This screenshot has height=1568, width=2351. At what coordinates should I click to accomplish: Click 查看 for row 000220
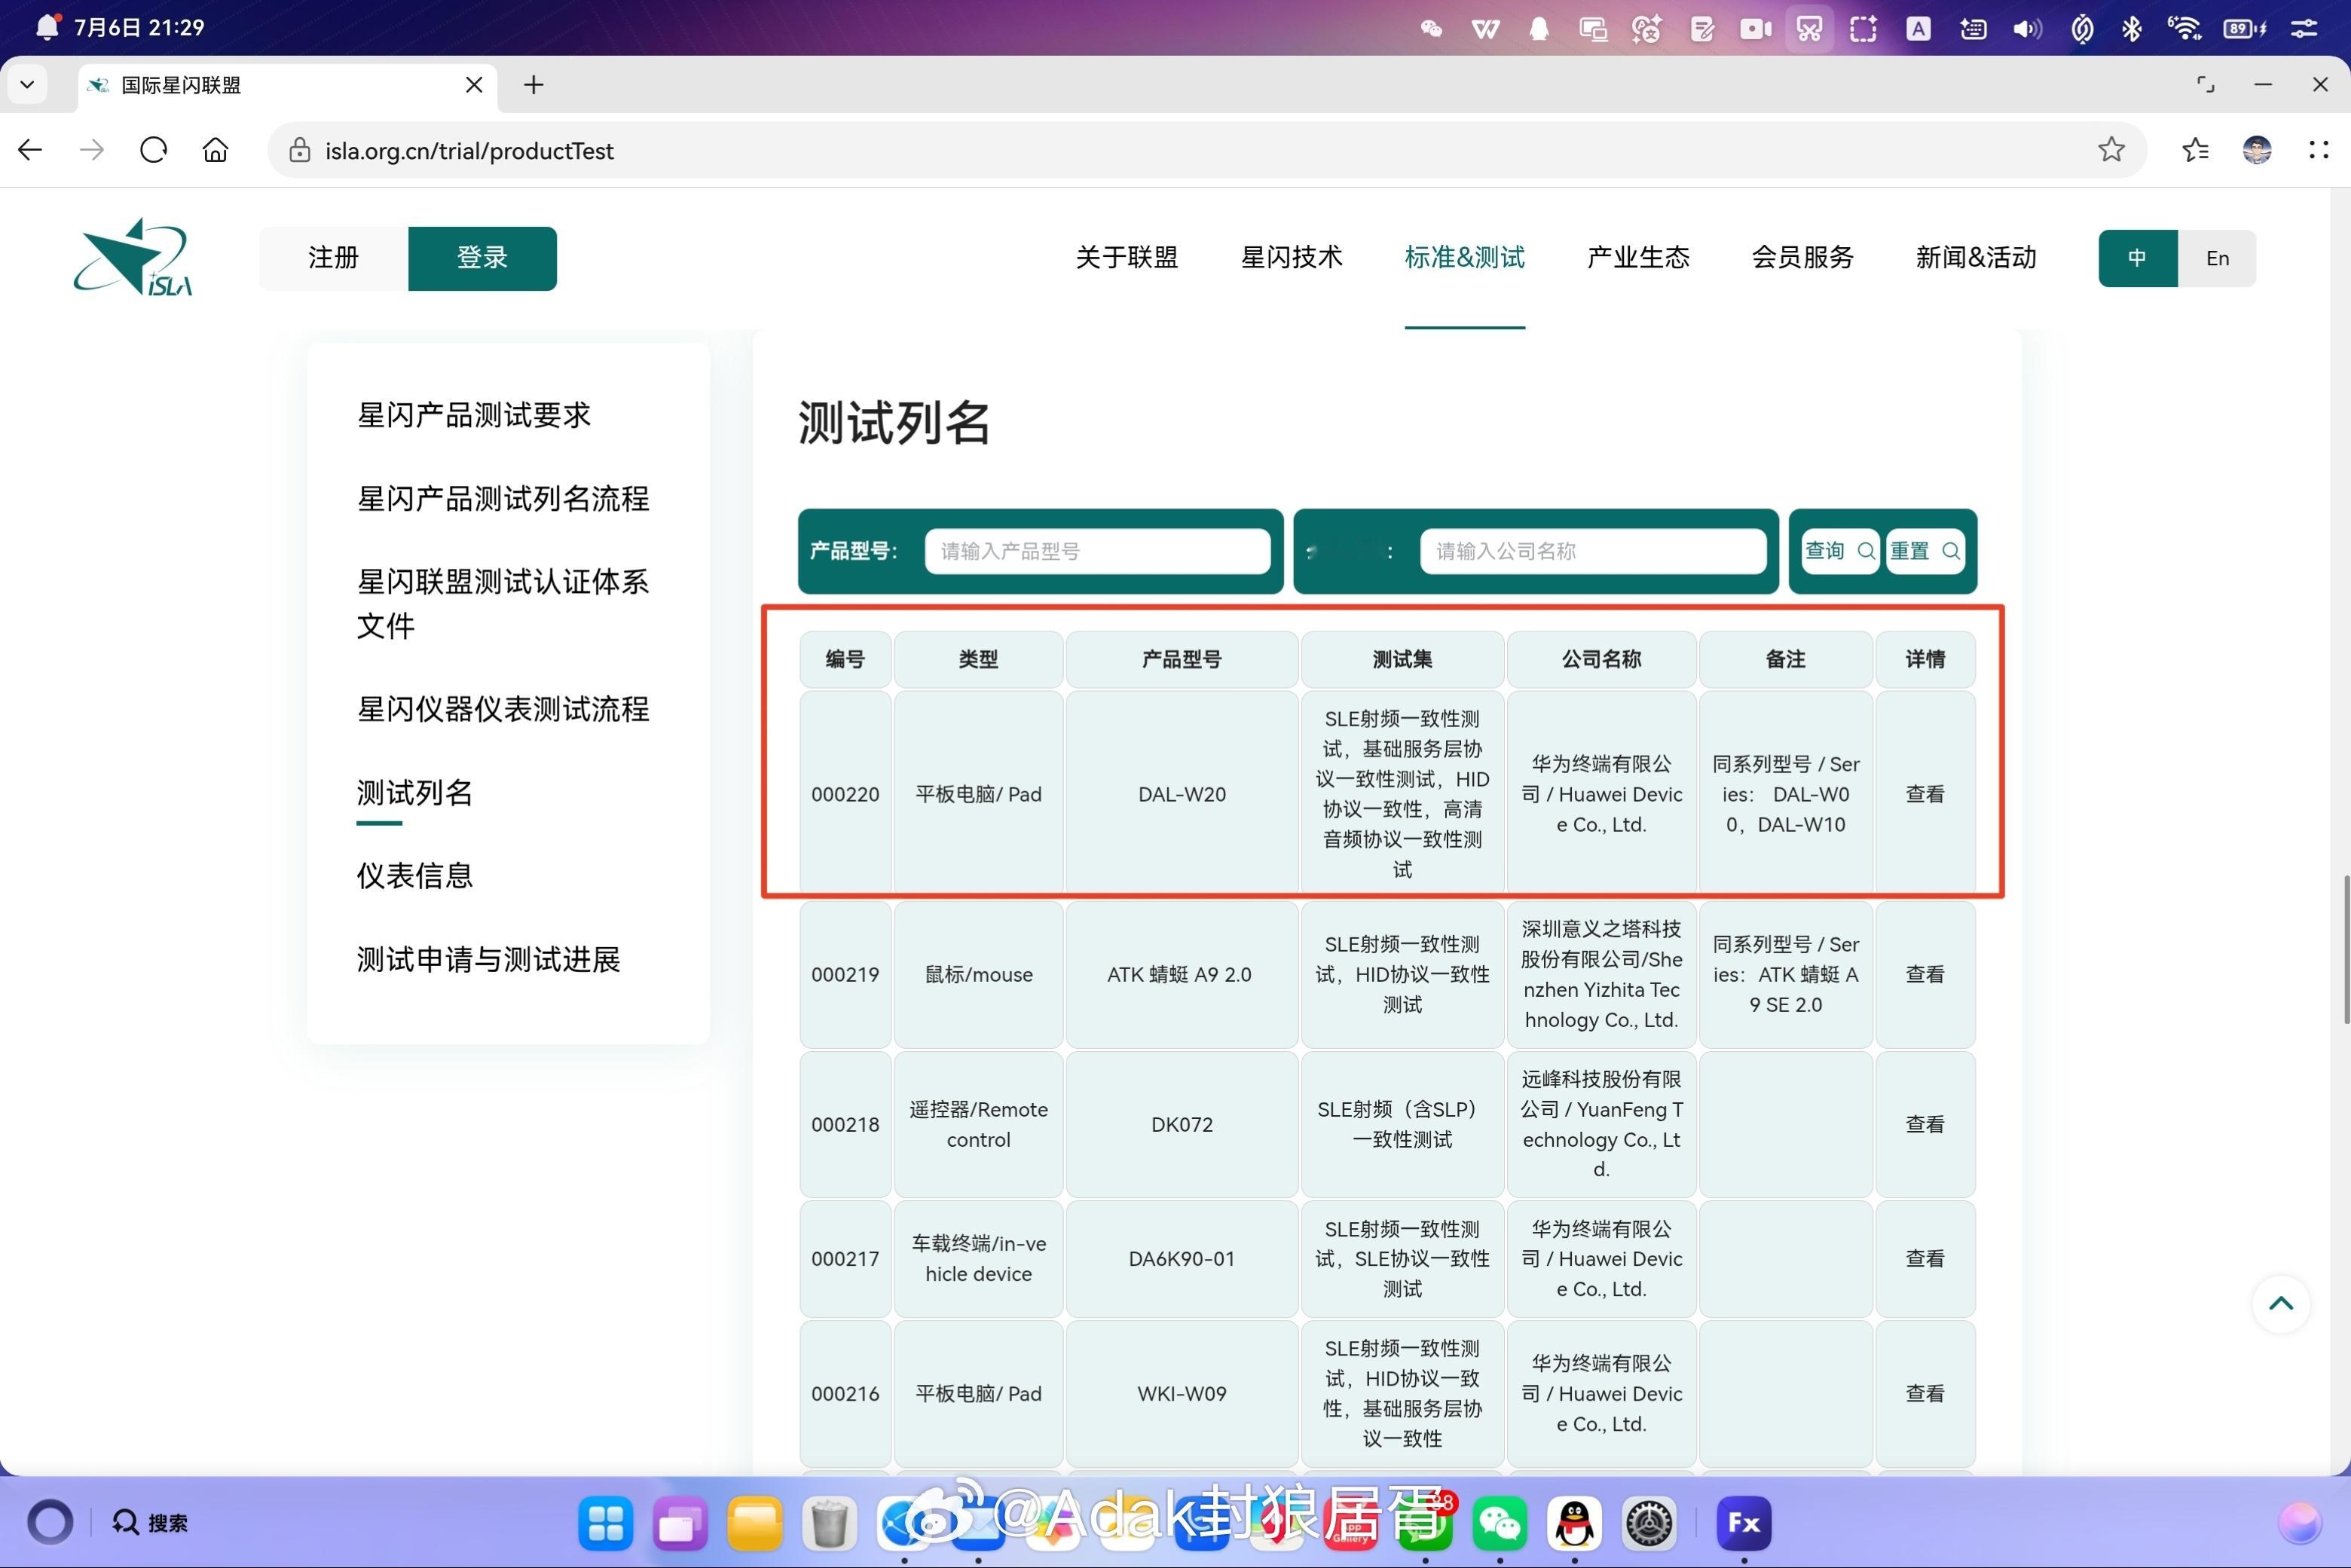click(x=1924, y=794)
